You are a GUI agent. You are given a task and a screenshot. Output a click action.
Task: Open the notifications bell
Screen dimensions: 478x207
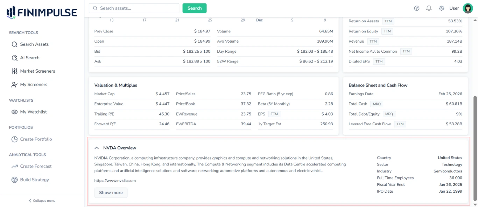[429, 8]
